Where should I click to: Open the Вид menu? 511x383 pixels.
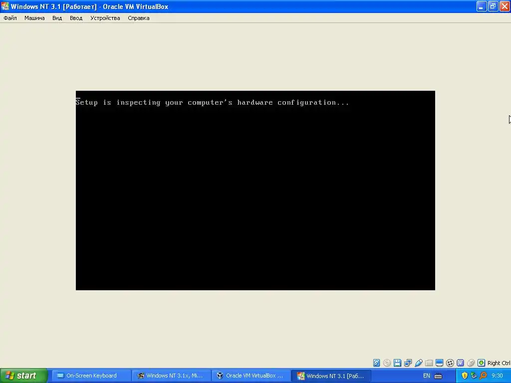[x=57, y=18]
